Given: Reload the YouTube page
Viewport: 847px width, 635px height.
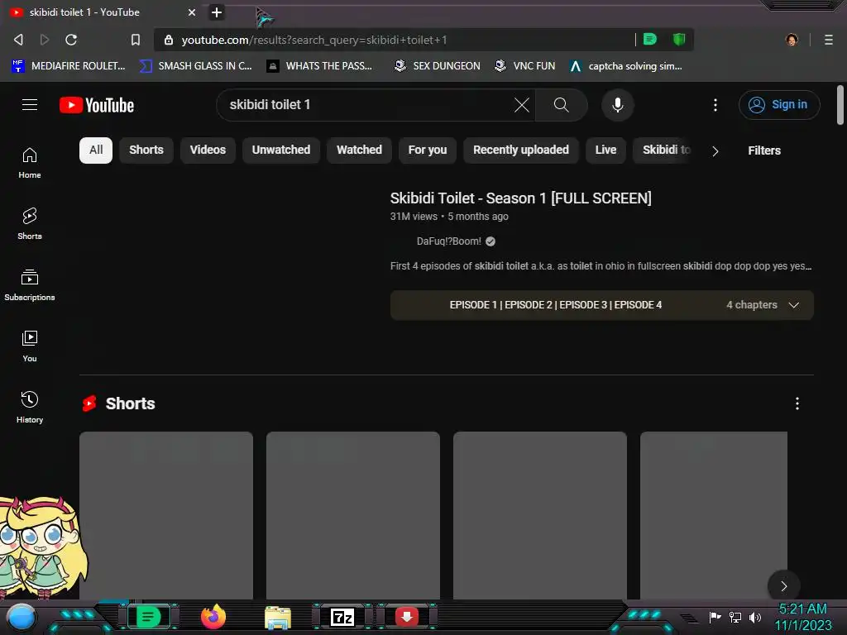Looking at the screenshot, I should pyautogui.click(x=71, y=40).
